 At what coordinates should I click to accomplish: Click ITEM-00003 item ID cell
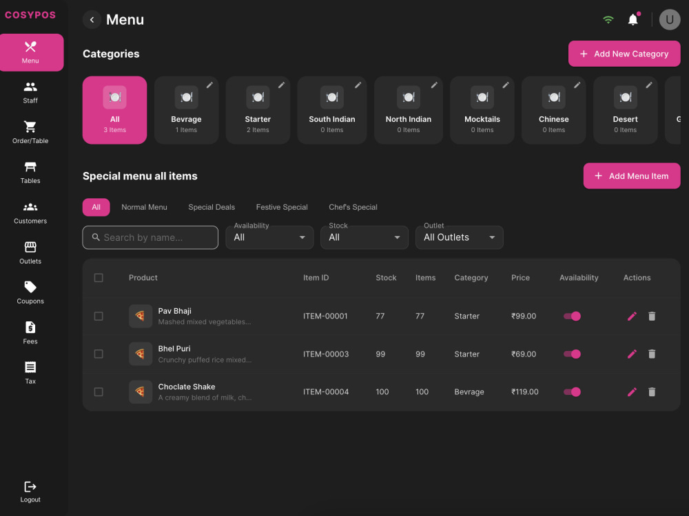(x=326, y=354)
